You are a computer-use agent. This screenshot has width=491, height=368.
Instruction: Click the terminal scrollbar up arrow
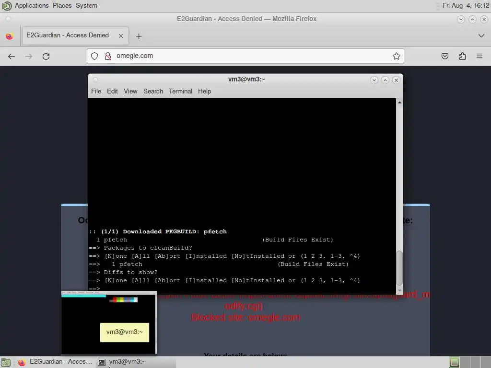[x=399, y=103]
